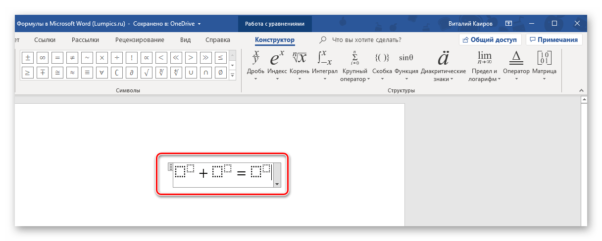The height and width of the screenshot is (241, 602).
Task: Insert the multiplication sign symbol
Action: coord(102,57)
